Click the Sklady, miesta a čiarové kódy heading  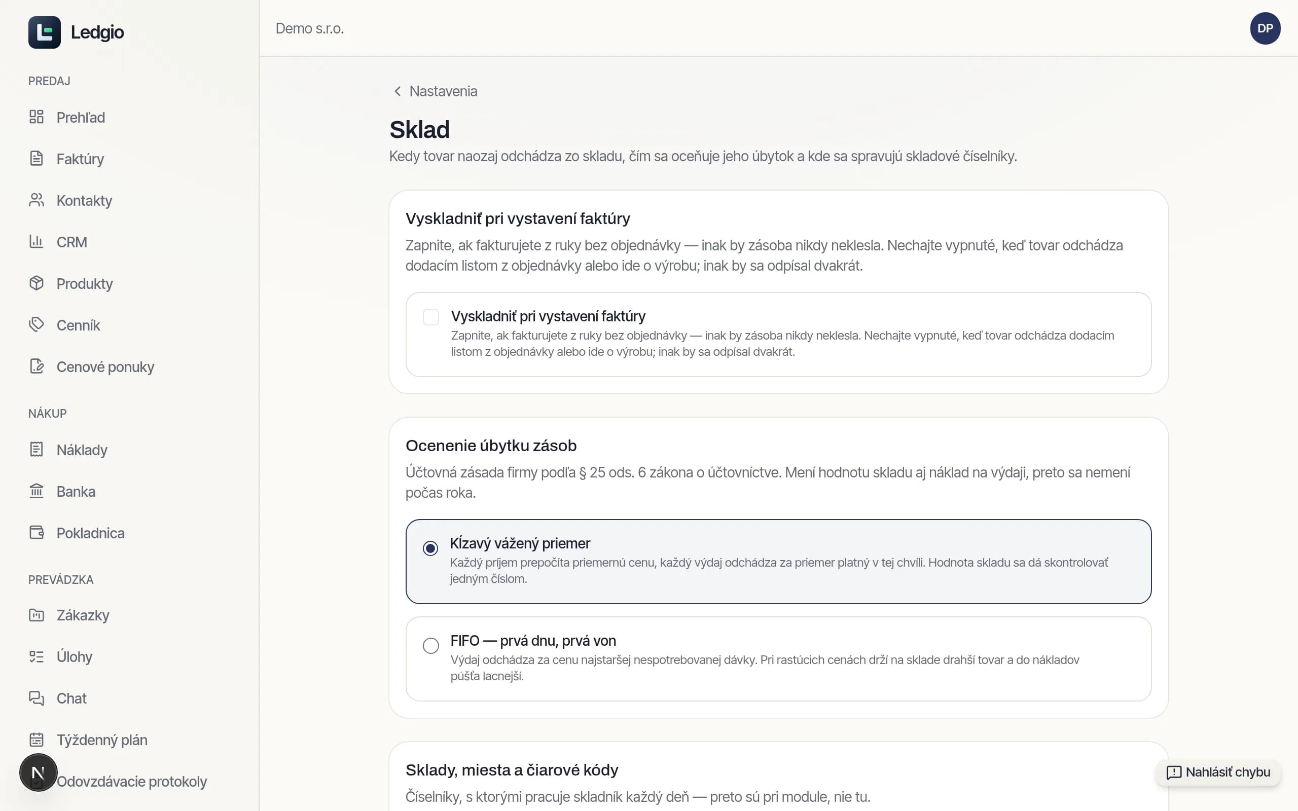click(512, 770)
